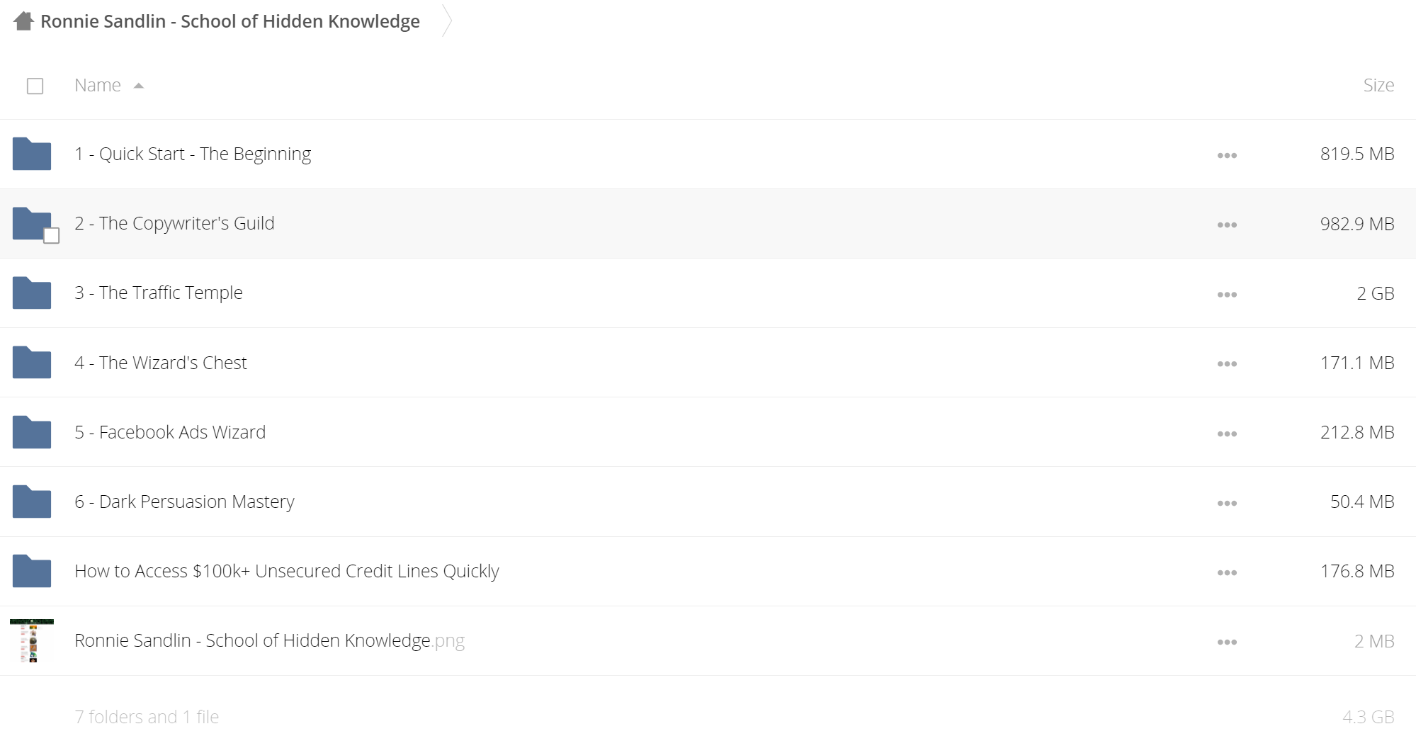Image resolution: width=1416 pixels, height=753 pixels.
Task: Open more options for The Wizard's Chest
Action: [1227, 363]
